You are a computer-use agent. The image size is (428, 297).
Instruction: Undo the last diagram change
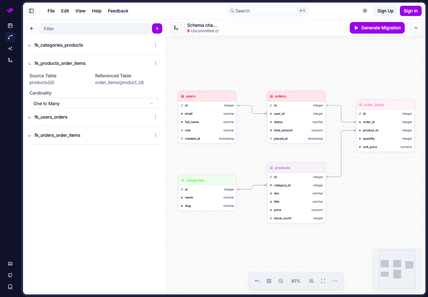click(x=257, y=281)
